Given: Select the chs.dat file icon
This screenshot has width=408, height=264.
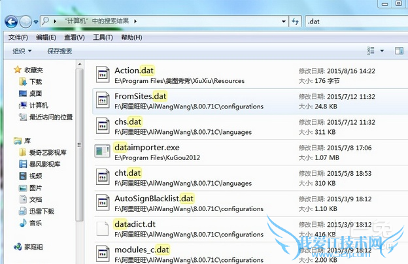Looking at the screenshot, I should (x=103, y=126).
